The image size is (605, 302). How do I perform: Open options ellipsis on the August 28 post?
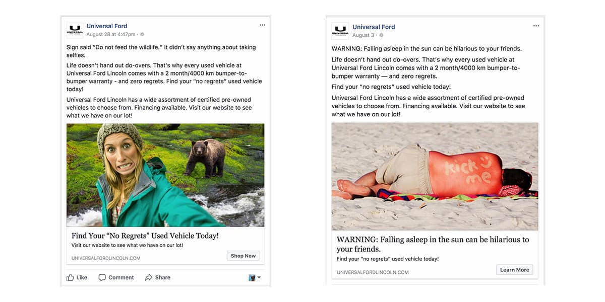(x=262, y=25)
